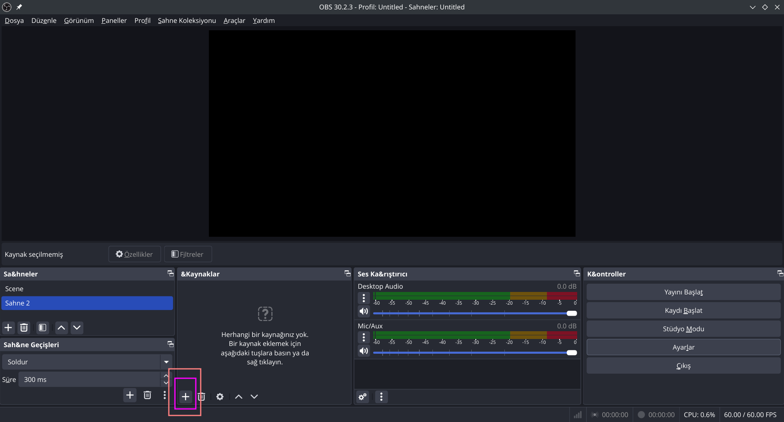Undock the Ses Karıştırıcı panel

(577, 273)
